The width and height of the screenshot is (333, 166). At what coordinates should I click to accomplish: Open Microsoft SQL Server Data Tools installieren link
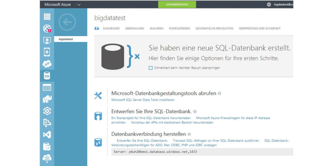point(143,100)
